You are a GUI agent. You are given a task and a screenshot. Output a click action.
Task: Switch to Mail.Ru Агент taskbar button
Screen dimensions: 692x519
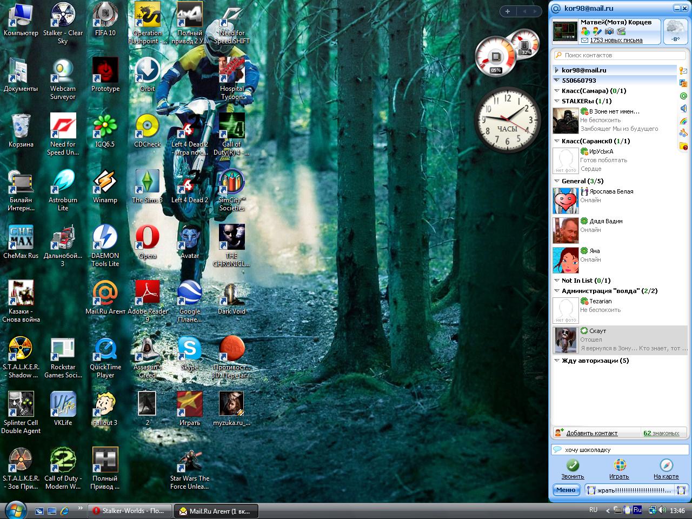tap(216, 510)
